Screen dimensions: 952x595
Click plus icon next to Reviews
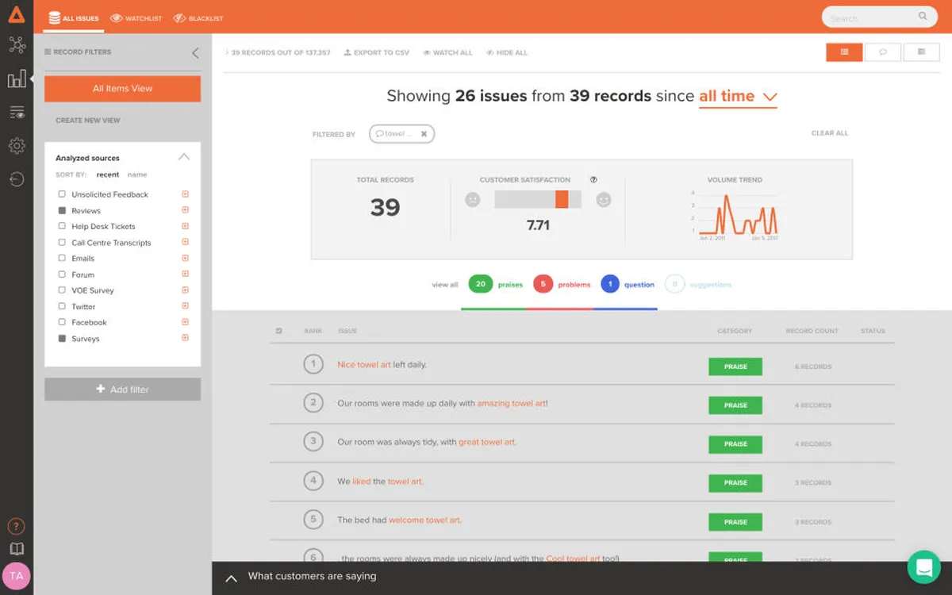(185, 210)
